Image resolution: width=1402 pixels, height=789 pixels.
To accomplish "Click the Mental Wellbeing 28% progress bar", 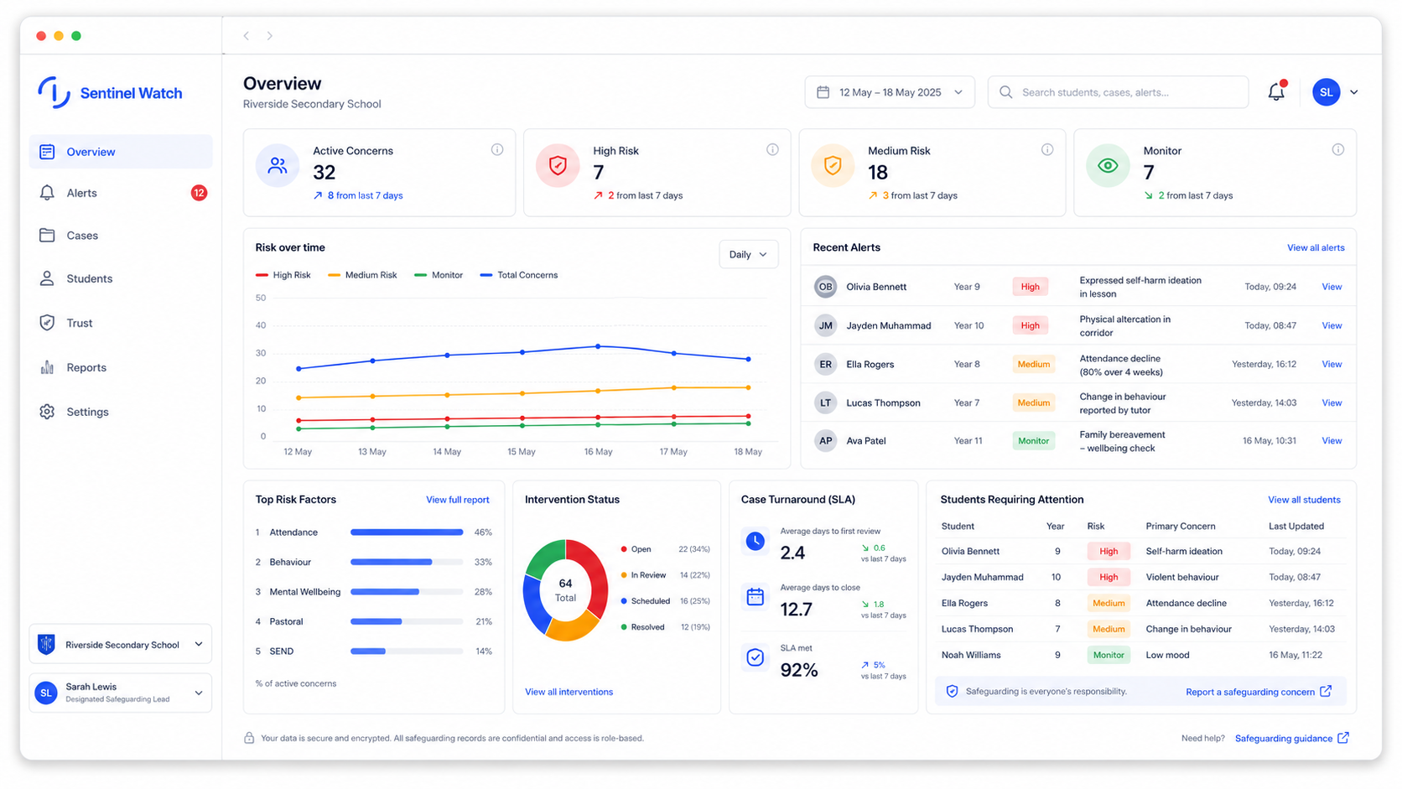I will click(407, 592).
